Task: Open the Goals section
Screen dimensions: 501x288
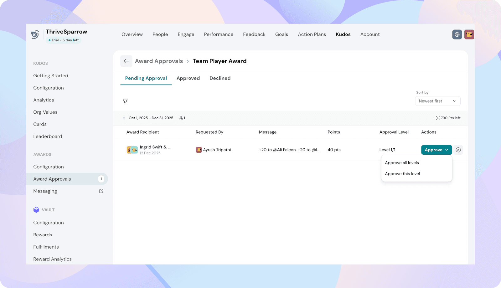Action: tap(281, 34)
